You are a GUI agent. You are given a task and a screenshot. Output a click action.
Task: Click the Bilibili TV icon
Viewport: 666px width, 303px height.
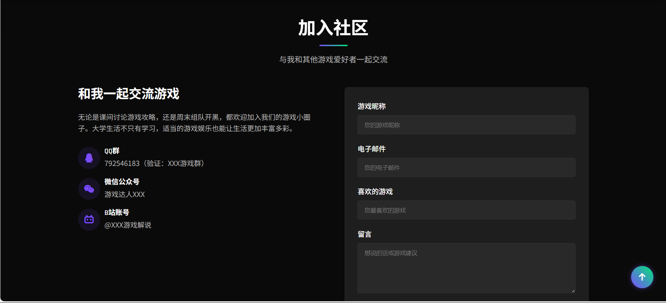[89, 219]
